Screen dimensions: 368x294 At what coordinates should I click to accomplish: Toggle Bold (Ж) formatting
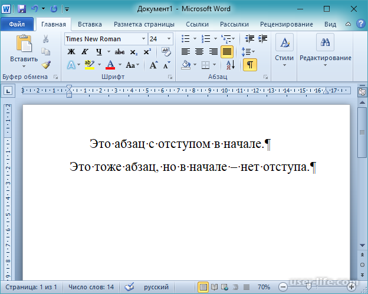click(x=71, y=52)
